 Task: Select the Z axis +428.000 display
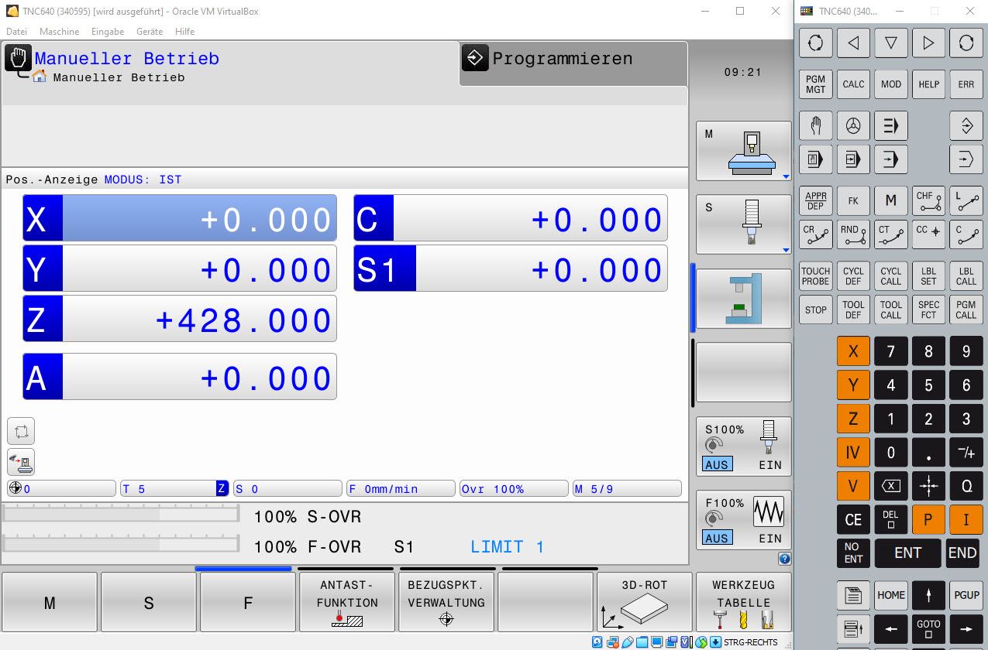[x=180, y=318]
